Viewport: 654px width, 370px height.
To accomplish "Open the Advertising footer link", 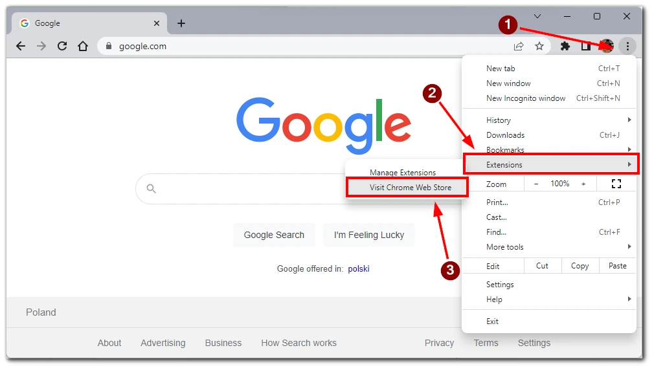I will click(x=163, y=343).
